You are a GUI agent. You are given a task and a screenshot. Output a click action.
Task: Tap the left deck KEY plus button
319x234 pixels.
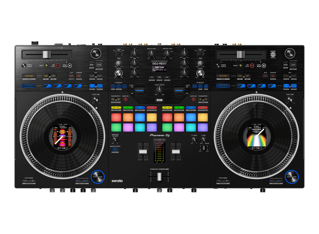[100, 76]
